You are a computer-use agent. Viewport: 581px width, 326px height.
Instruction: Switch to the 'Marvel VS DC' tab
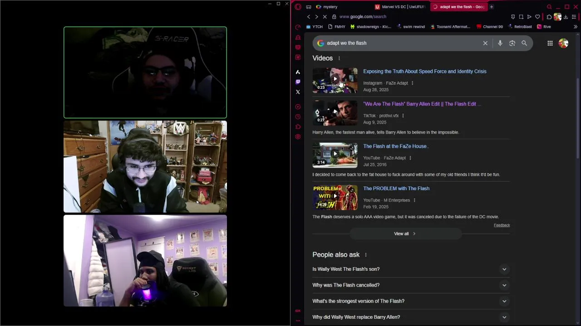click(x=400, y=7)
